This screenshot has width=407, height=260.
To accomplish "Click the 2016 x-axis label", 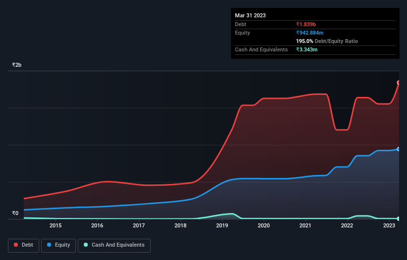I will click(x=97, y=225).
